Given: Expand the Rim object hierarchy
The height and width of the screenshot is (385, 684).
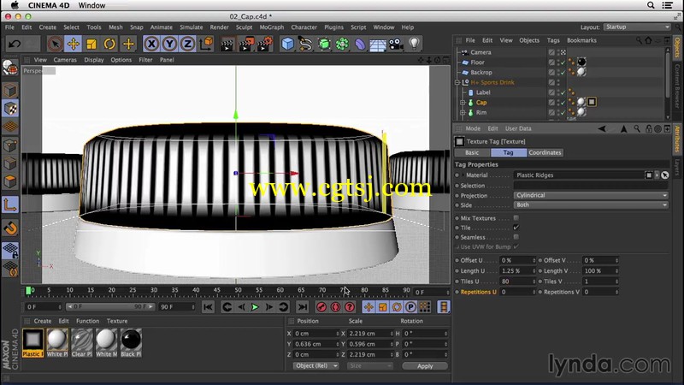Looking at the screenshot, I should coord(463,113).
